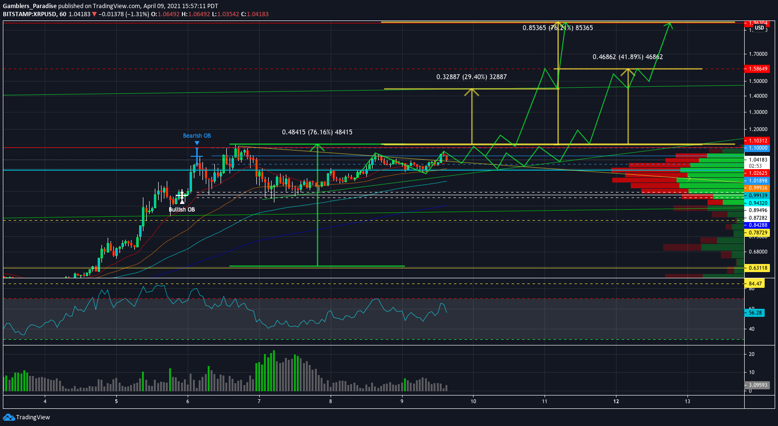This screenshot has width=778, height=426.
Task: Click the blue 1.10000 price label
Action: coord(757,148)
